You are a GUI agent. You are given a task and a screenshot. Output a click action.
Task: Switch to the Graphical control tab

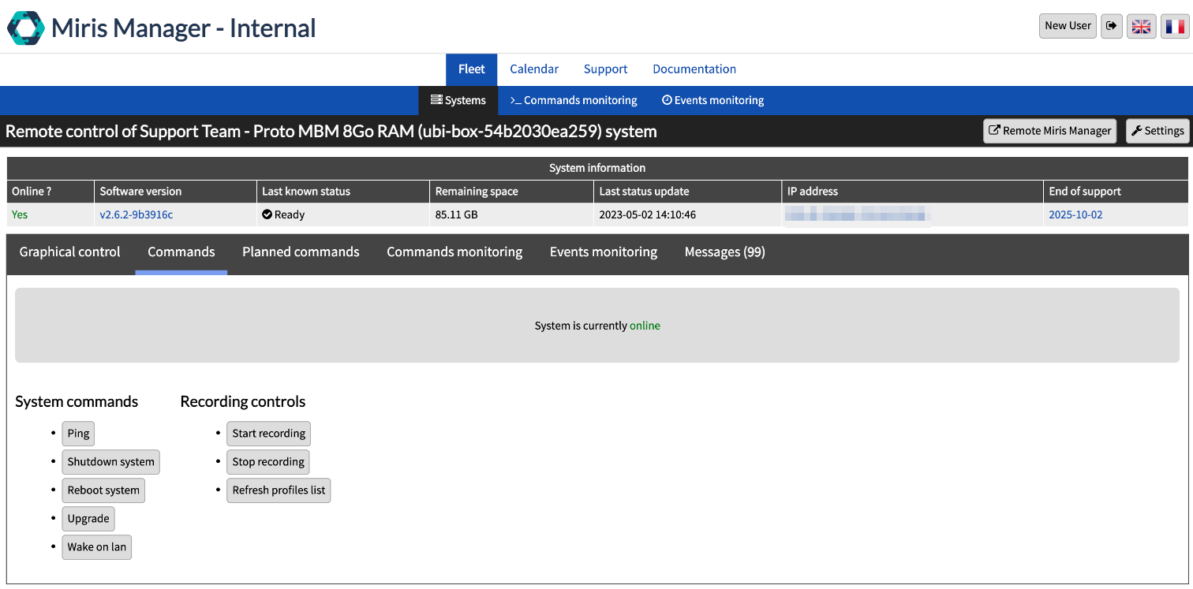pos(70,252)
